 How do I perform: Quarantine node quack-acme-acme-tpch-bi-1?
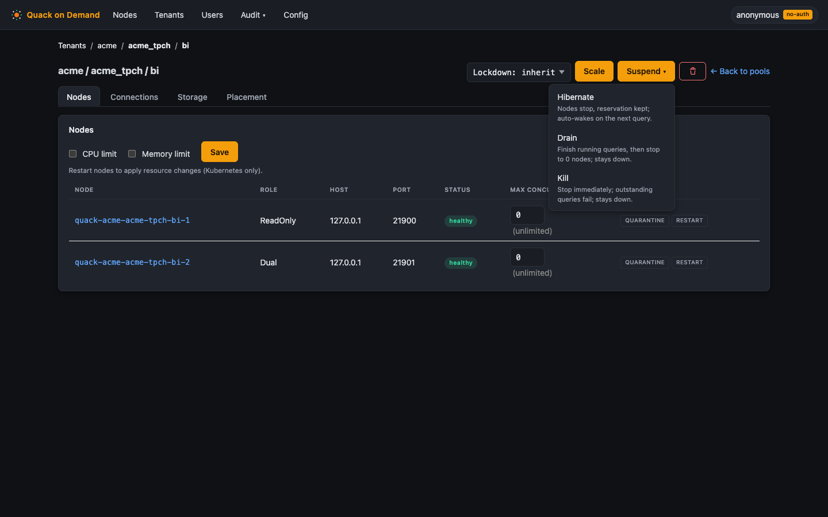[x=645, y=221]
